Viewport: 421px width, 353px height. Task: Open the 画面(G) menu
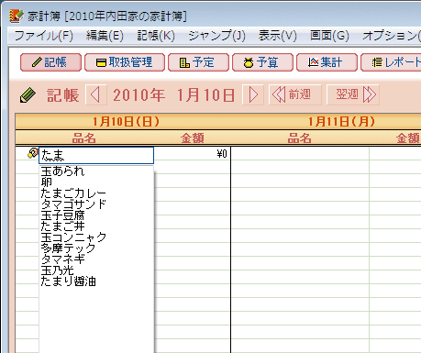point(329,36)
